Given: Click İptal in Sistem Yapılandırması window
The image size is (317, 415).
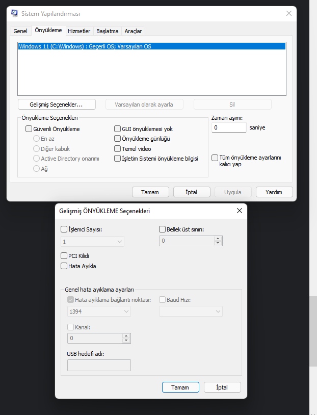Looking at the screenshot, I should coord(192,192).
